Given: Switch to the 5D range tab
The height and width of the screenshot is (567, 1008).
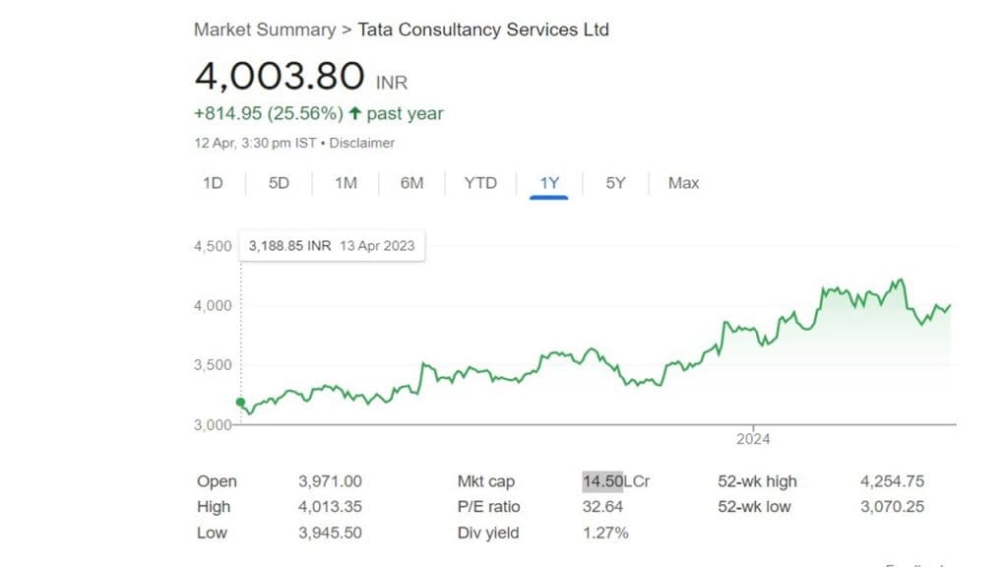Looking at the screenshot, I should coord(280,183).
